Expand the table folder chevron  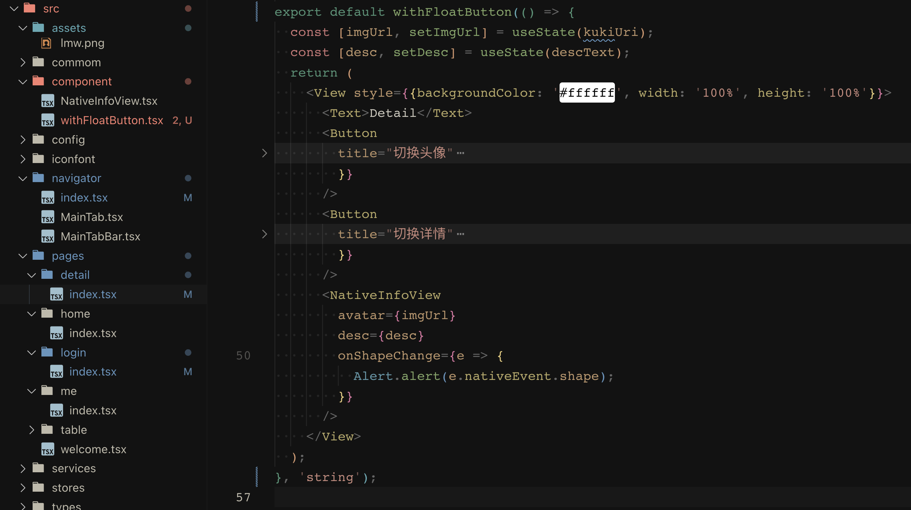click(32, 430)
